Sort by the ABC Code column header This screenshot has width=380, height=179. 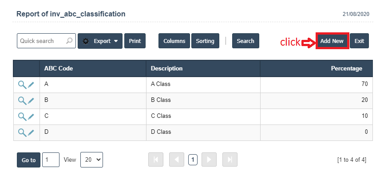59,69
